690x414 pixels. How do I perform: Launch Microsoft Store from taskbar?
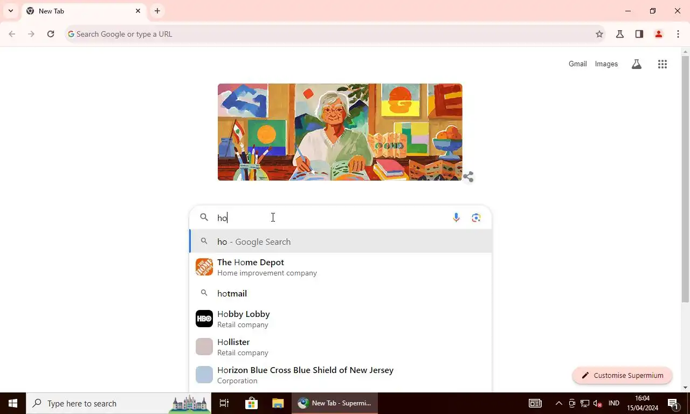tap(252, 403)
